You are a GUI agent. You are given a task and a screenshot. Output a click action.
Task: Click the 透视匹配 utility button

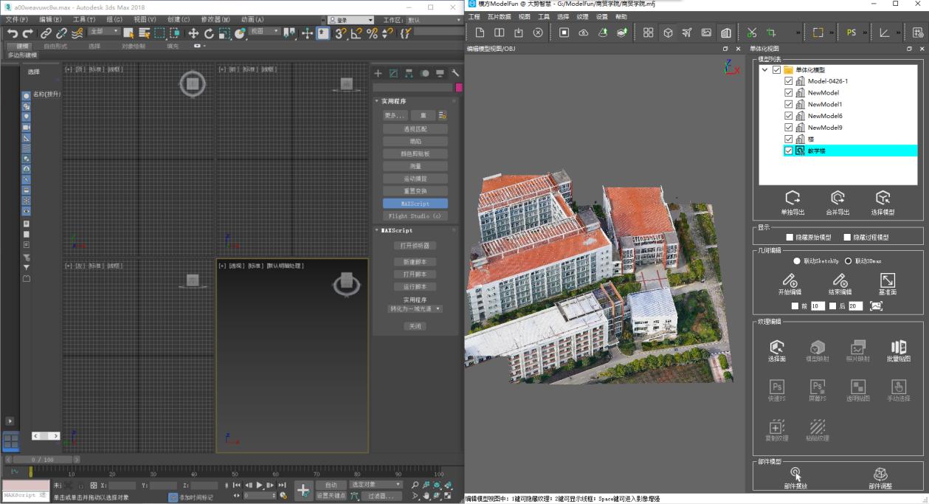coord(415,129)
